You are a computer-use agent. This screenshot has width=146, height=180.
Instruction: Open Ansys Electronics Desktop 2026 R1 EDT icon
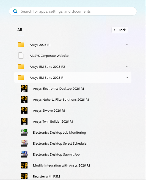[x=24, y=88]
